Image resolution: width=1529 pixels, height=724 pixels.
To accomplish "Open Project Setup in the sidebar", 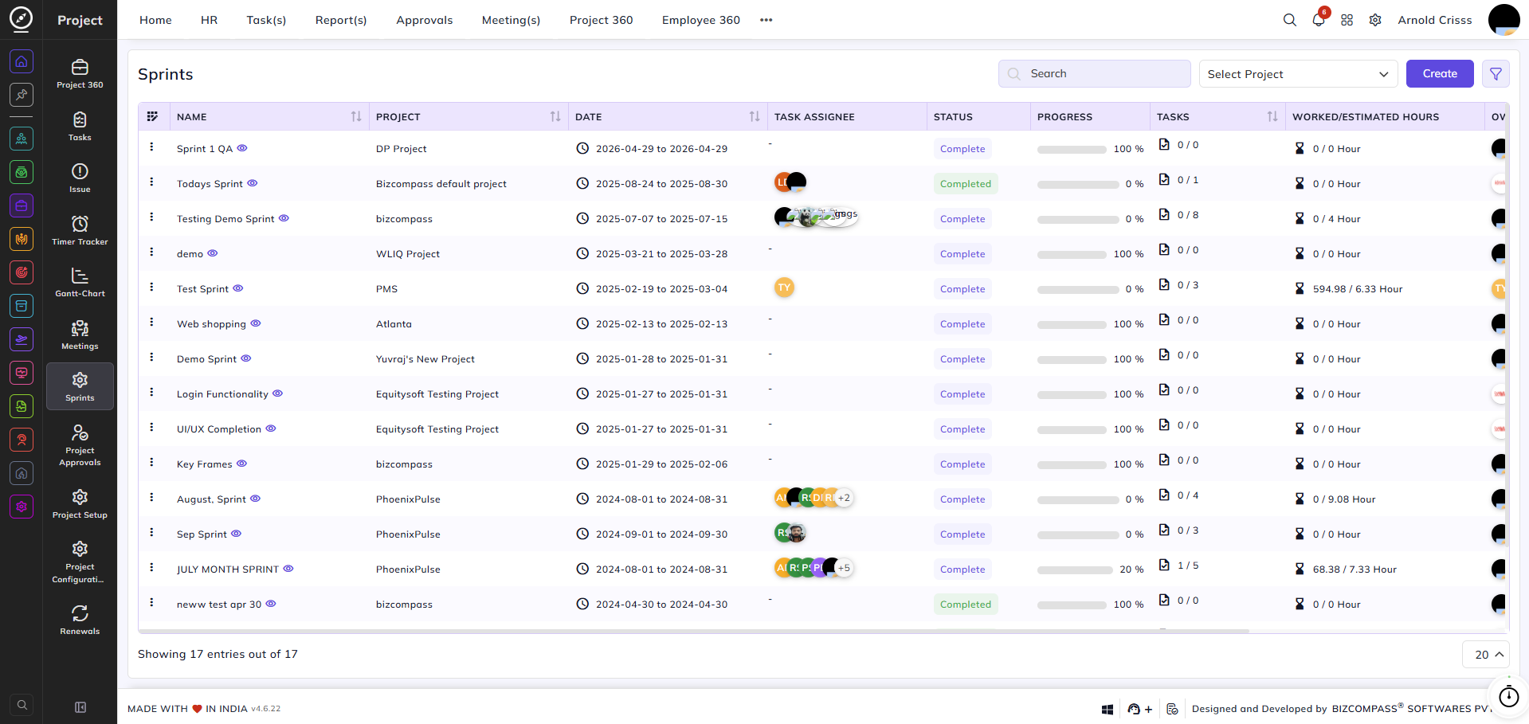I will [x=80, y=503].
